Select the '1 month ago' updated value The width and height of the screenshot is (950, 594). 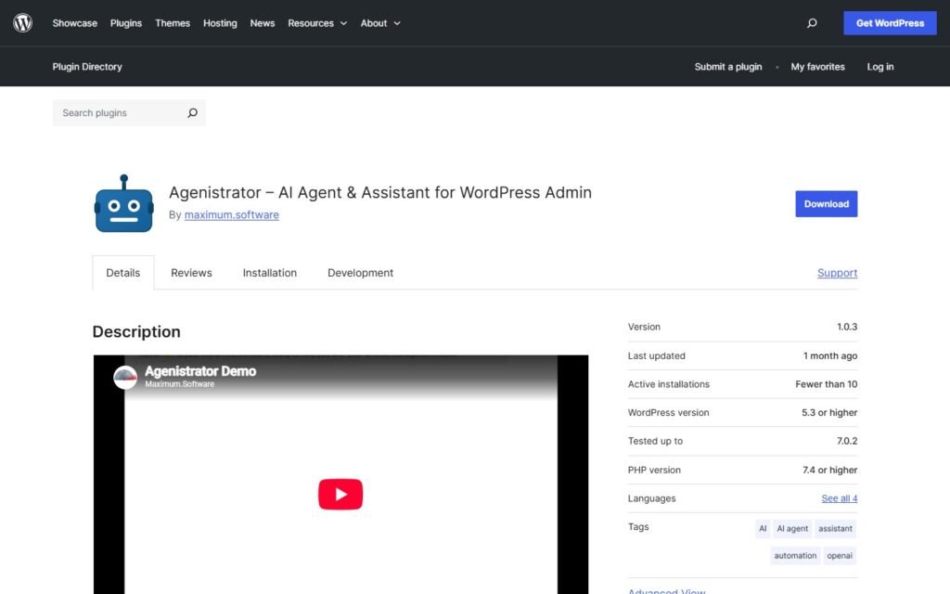point(830,355)
